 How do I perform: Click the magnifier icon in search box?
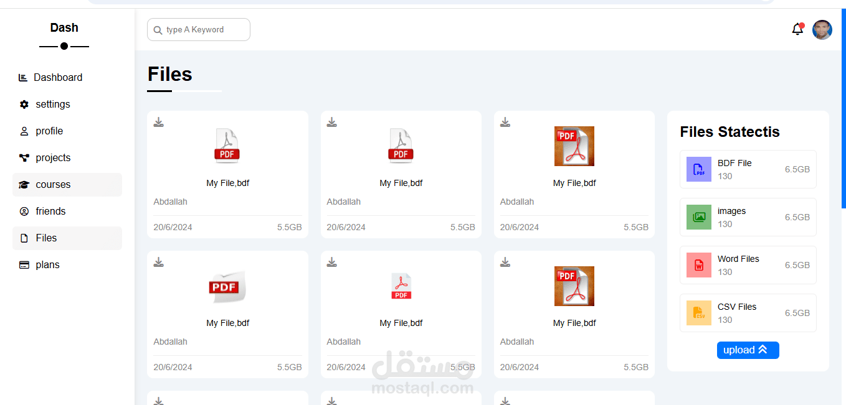[x=158, y=30]
